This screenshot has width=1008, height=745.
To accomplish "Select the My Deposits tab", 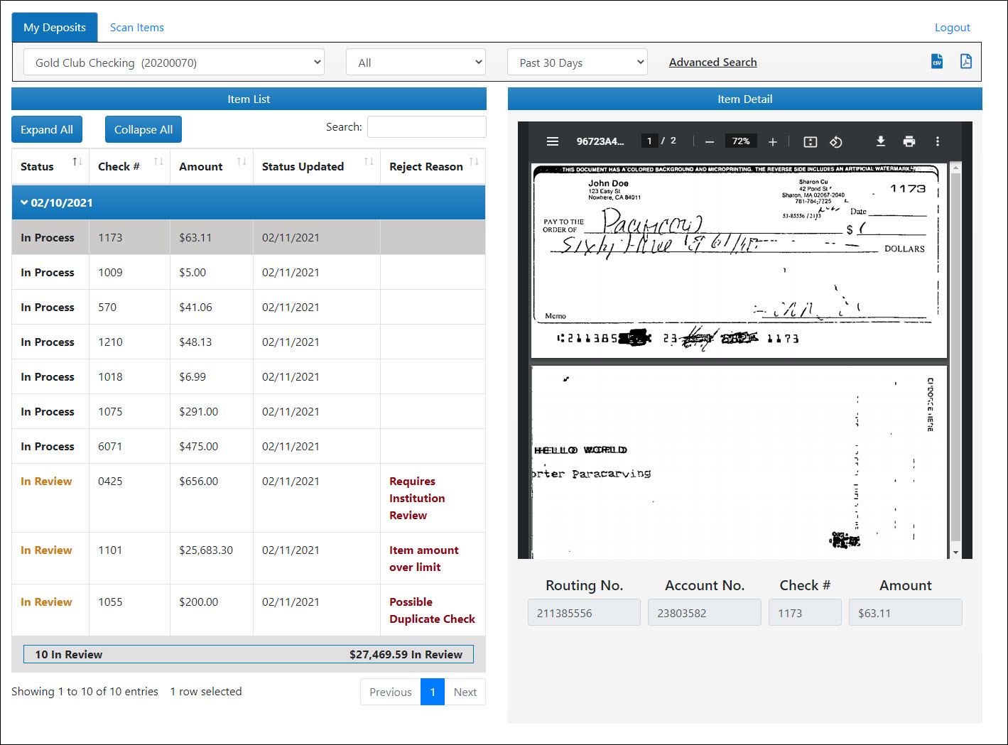I will pyautogui.click(x=55, y=28).
